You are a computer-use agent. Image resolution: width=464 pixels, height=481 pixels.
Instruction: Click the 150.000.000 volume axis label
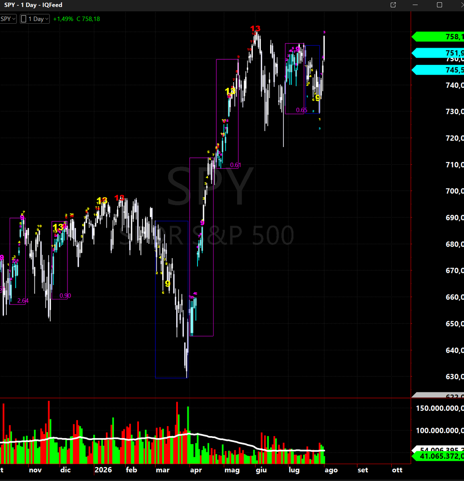click(440, 408)
